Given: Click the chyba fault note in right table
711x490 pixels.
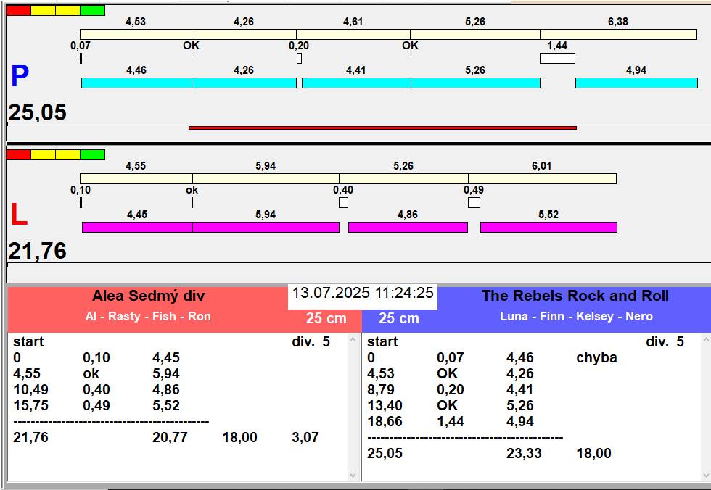Looking at the screenshot, I should (x=596, y=358).
